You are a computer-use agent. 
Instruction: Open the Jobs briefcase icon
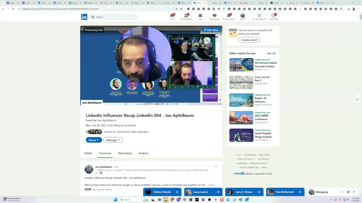(x=200, y=16)
